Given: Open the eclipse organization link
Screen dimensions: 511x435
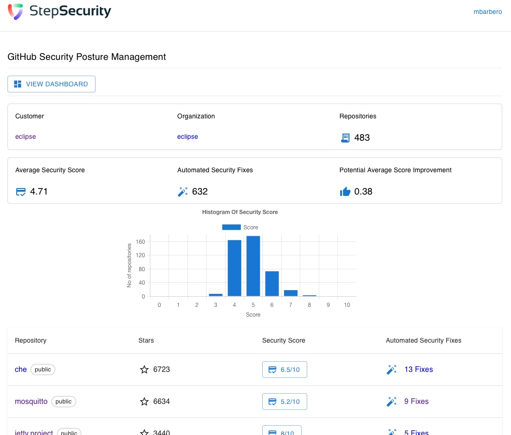Looking at the screenshot, I should click(x=188, y=137).
